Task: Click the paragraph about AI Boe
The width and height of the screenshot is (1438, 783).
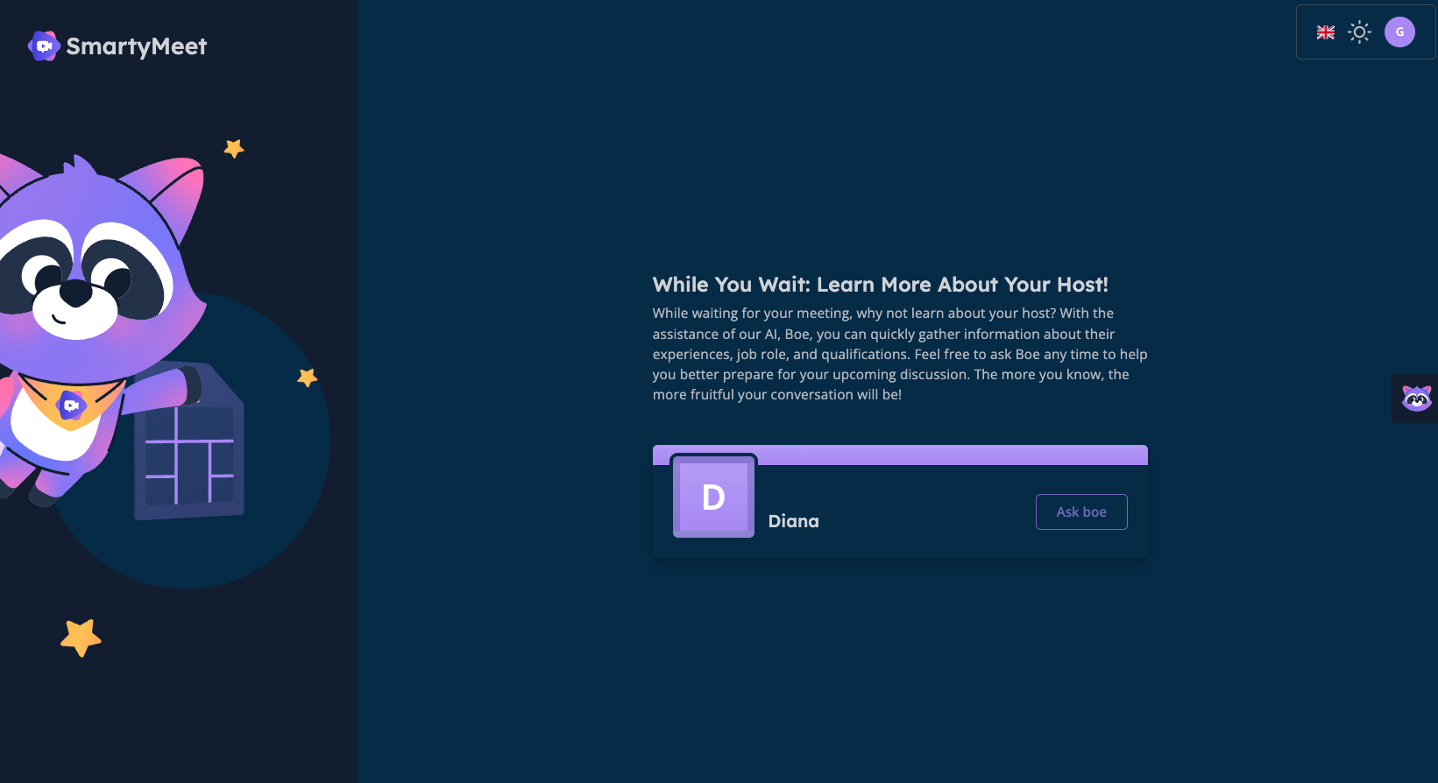Action: pos(900,354)
